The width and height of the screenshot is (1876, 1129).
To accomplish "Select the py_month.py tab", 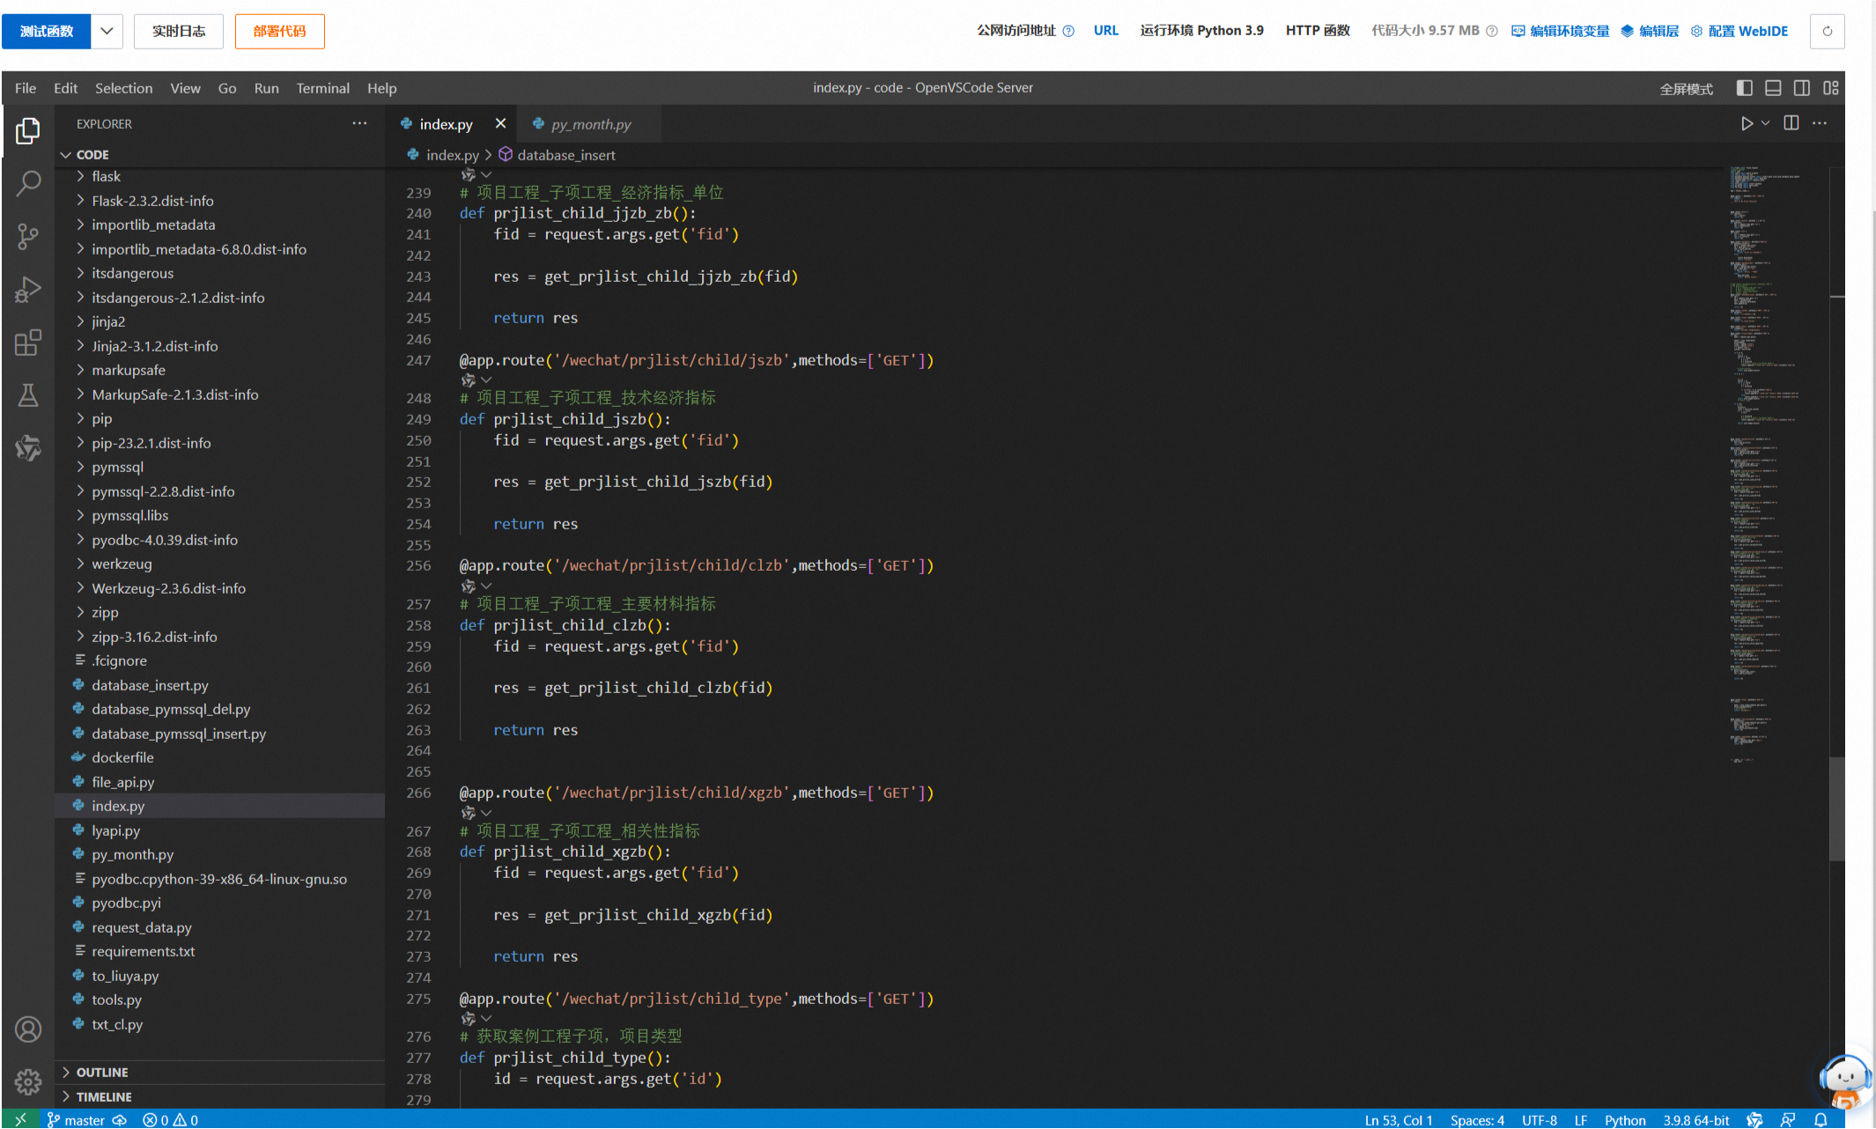I will pos(584,123).
